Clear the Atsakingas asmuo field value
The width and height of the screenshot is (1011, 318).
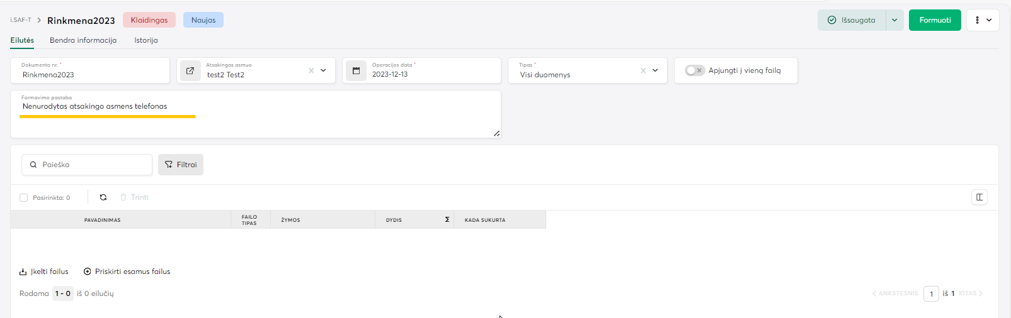click(x=311, y=70)
